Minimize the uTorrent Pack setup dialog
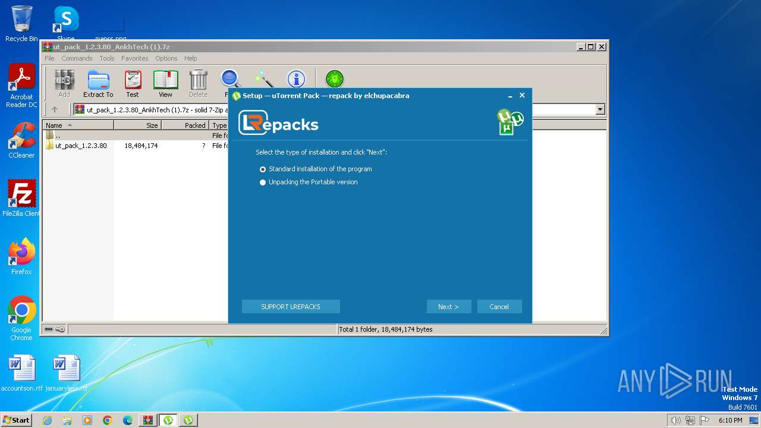The height and width of the screenshot is (428, 761). [510, 96]
